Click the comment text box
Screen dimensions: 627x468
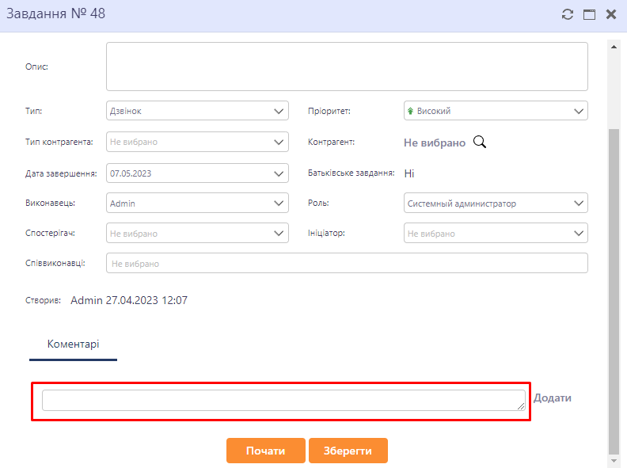click(x=283, y=400)
